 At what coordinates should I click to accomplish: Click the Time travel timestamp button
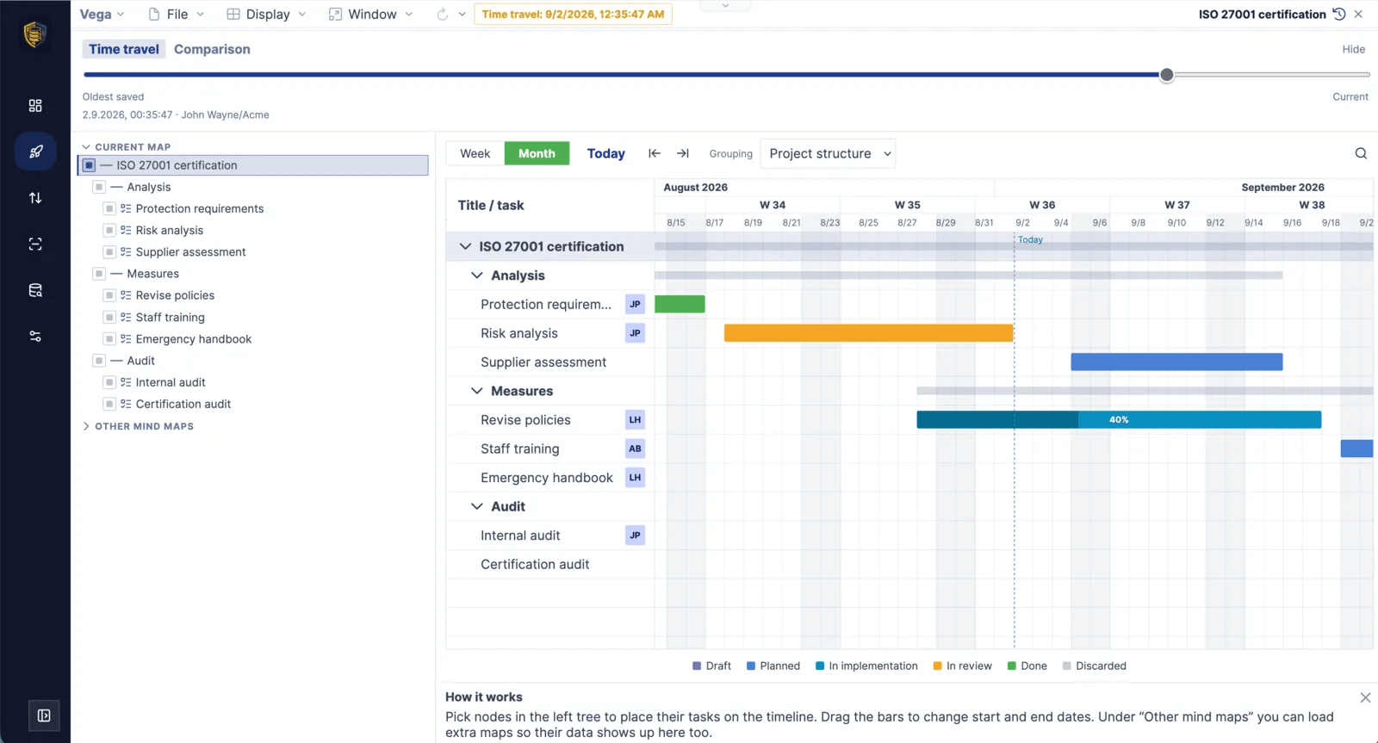pos(573,14)
